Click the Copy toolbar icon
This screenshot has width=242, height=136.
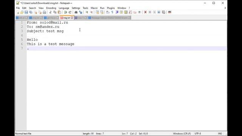coord(55,12)
